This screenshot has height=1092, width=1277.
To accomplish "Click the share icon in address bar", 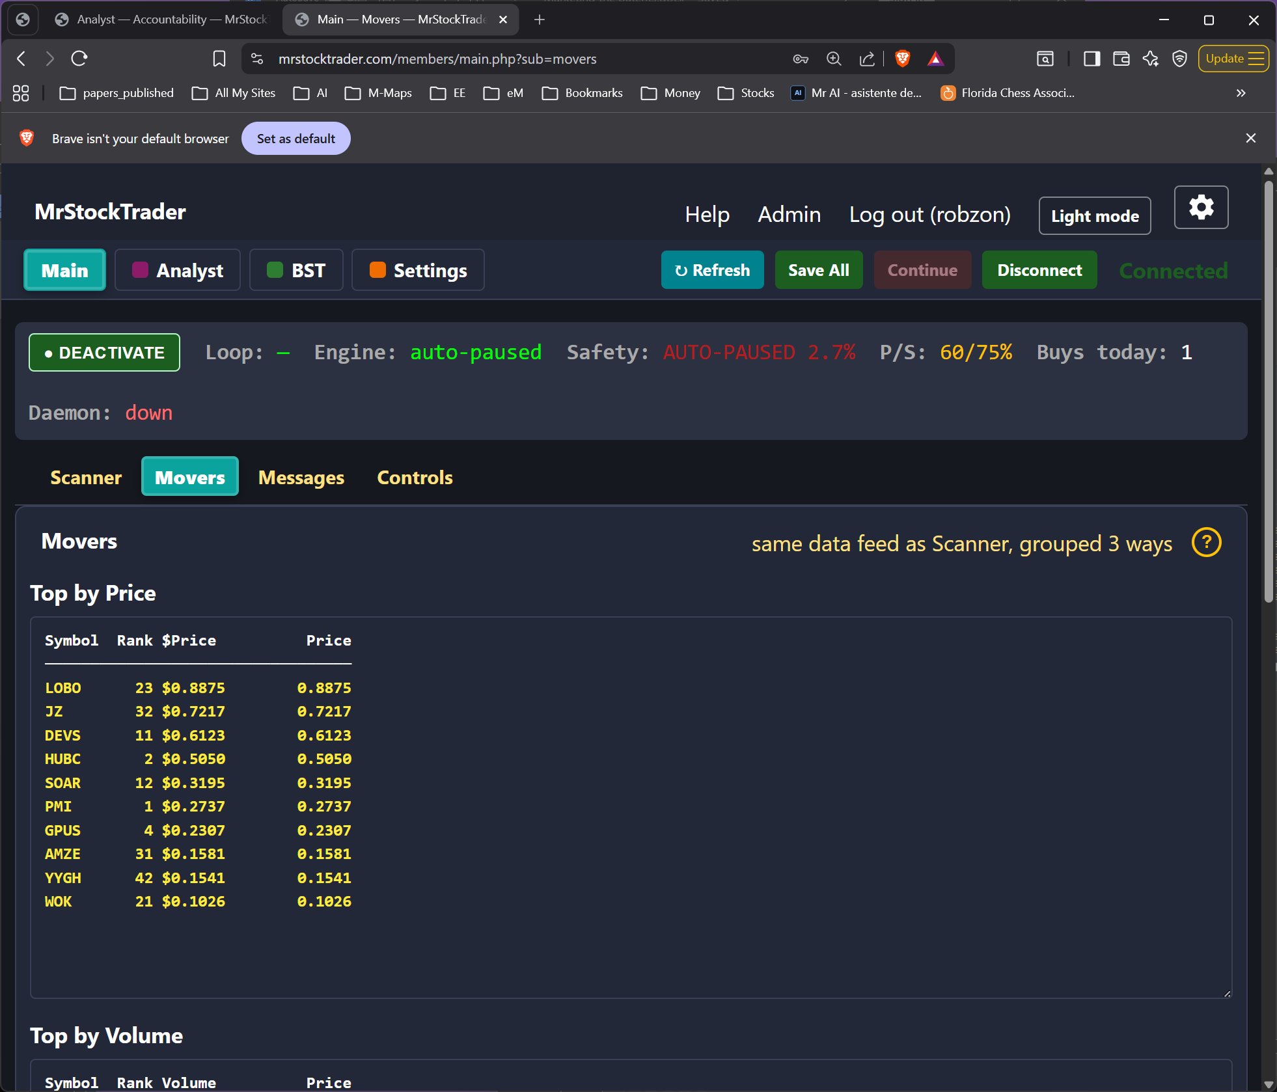I will 867,59.
